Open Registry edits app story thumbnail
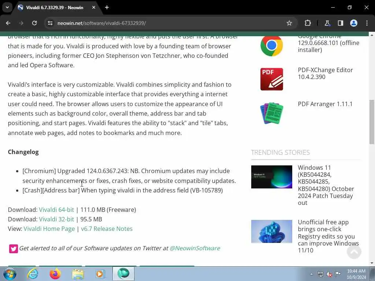 271,231
